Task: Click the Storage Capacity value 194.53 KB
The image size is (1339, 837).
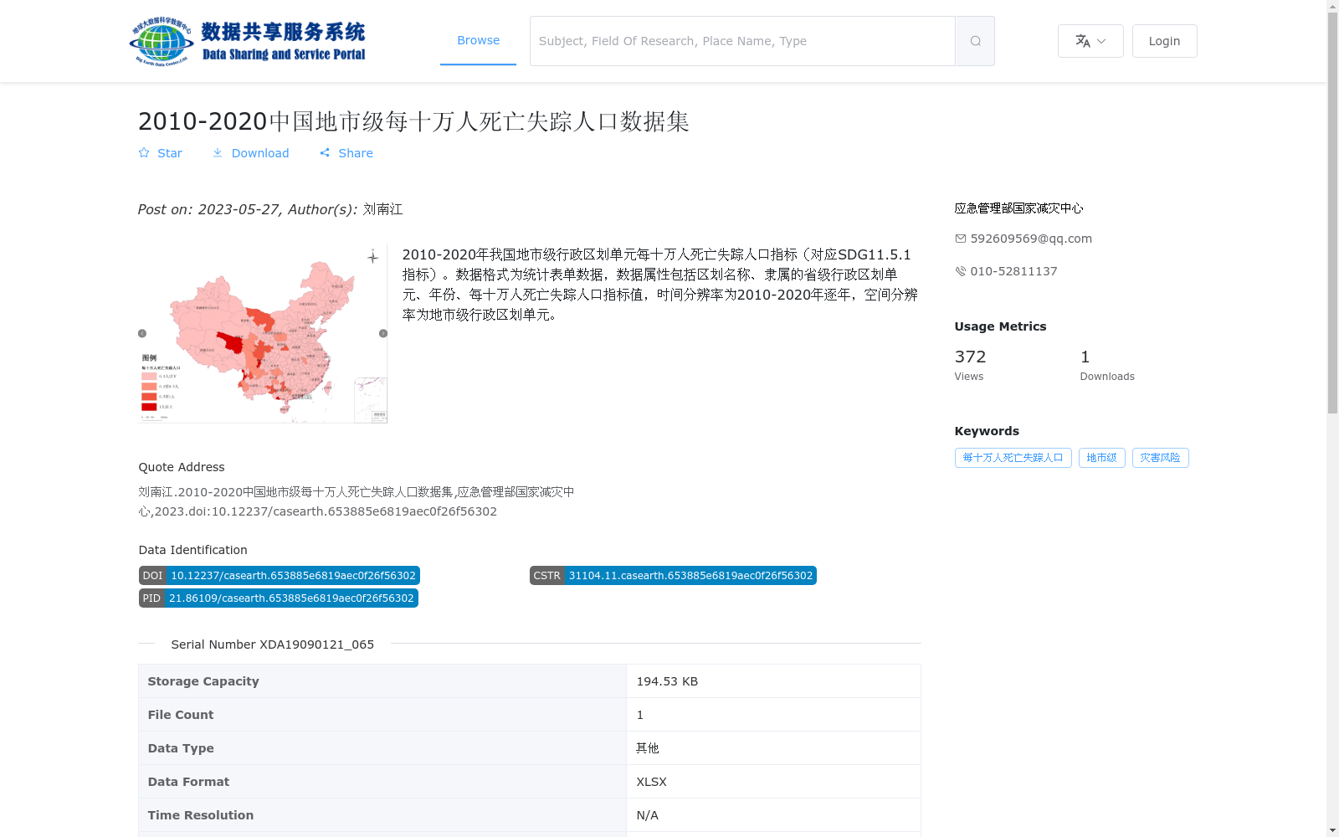Action: 667,681
